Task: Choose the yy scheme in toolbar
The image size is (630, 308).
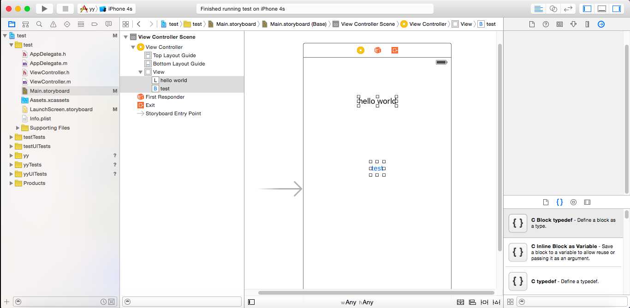Action: (88, 9)
